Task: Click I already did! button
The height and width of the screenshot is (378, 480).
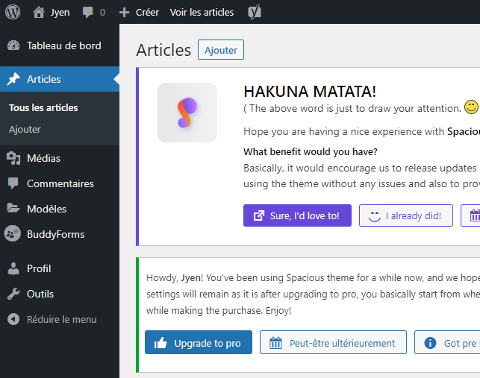Action: 406,215
